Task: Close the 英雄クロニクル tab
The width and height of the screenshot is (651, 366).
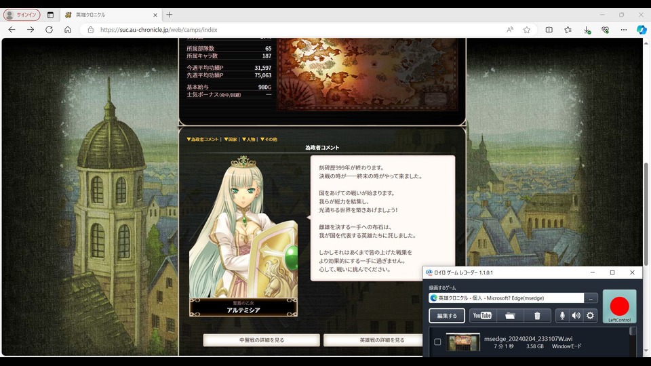Action: tap(155, 15)
